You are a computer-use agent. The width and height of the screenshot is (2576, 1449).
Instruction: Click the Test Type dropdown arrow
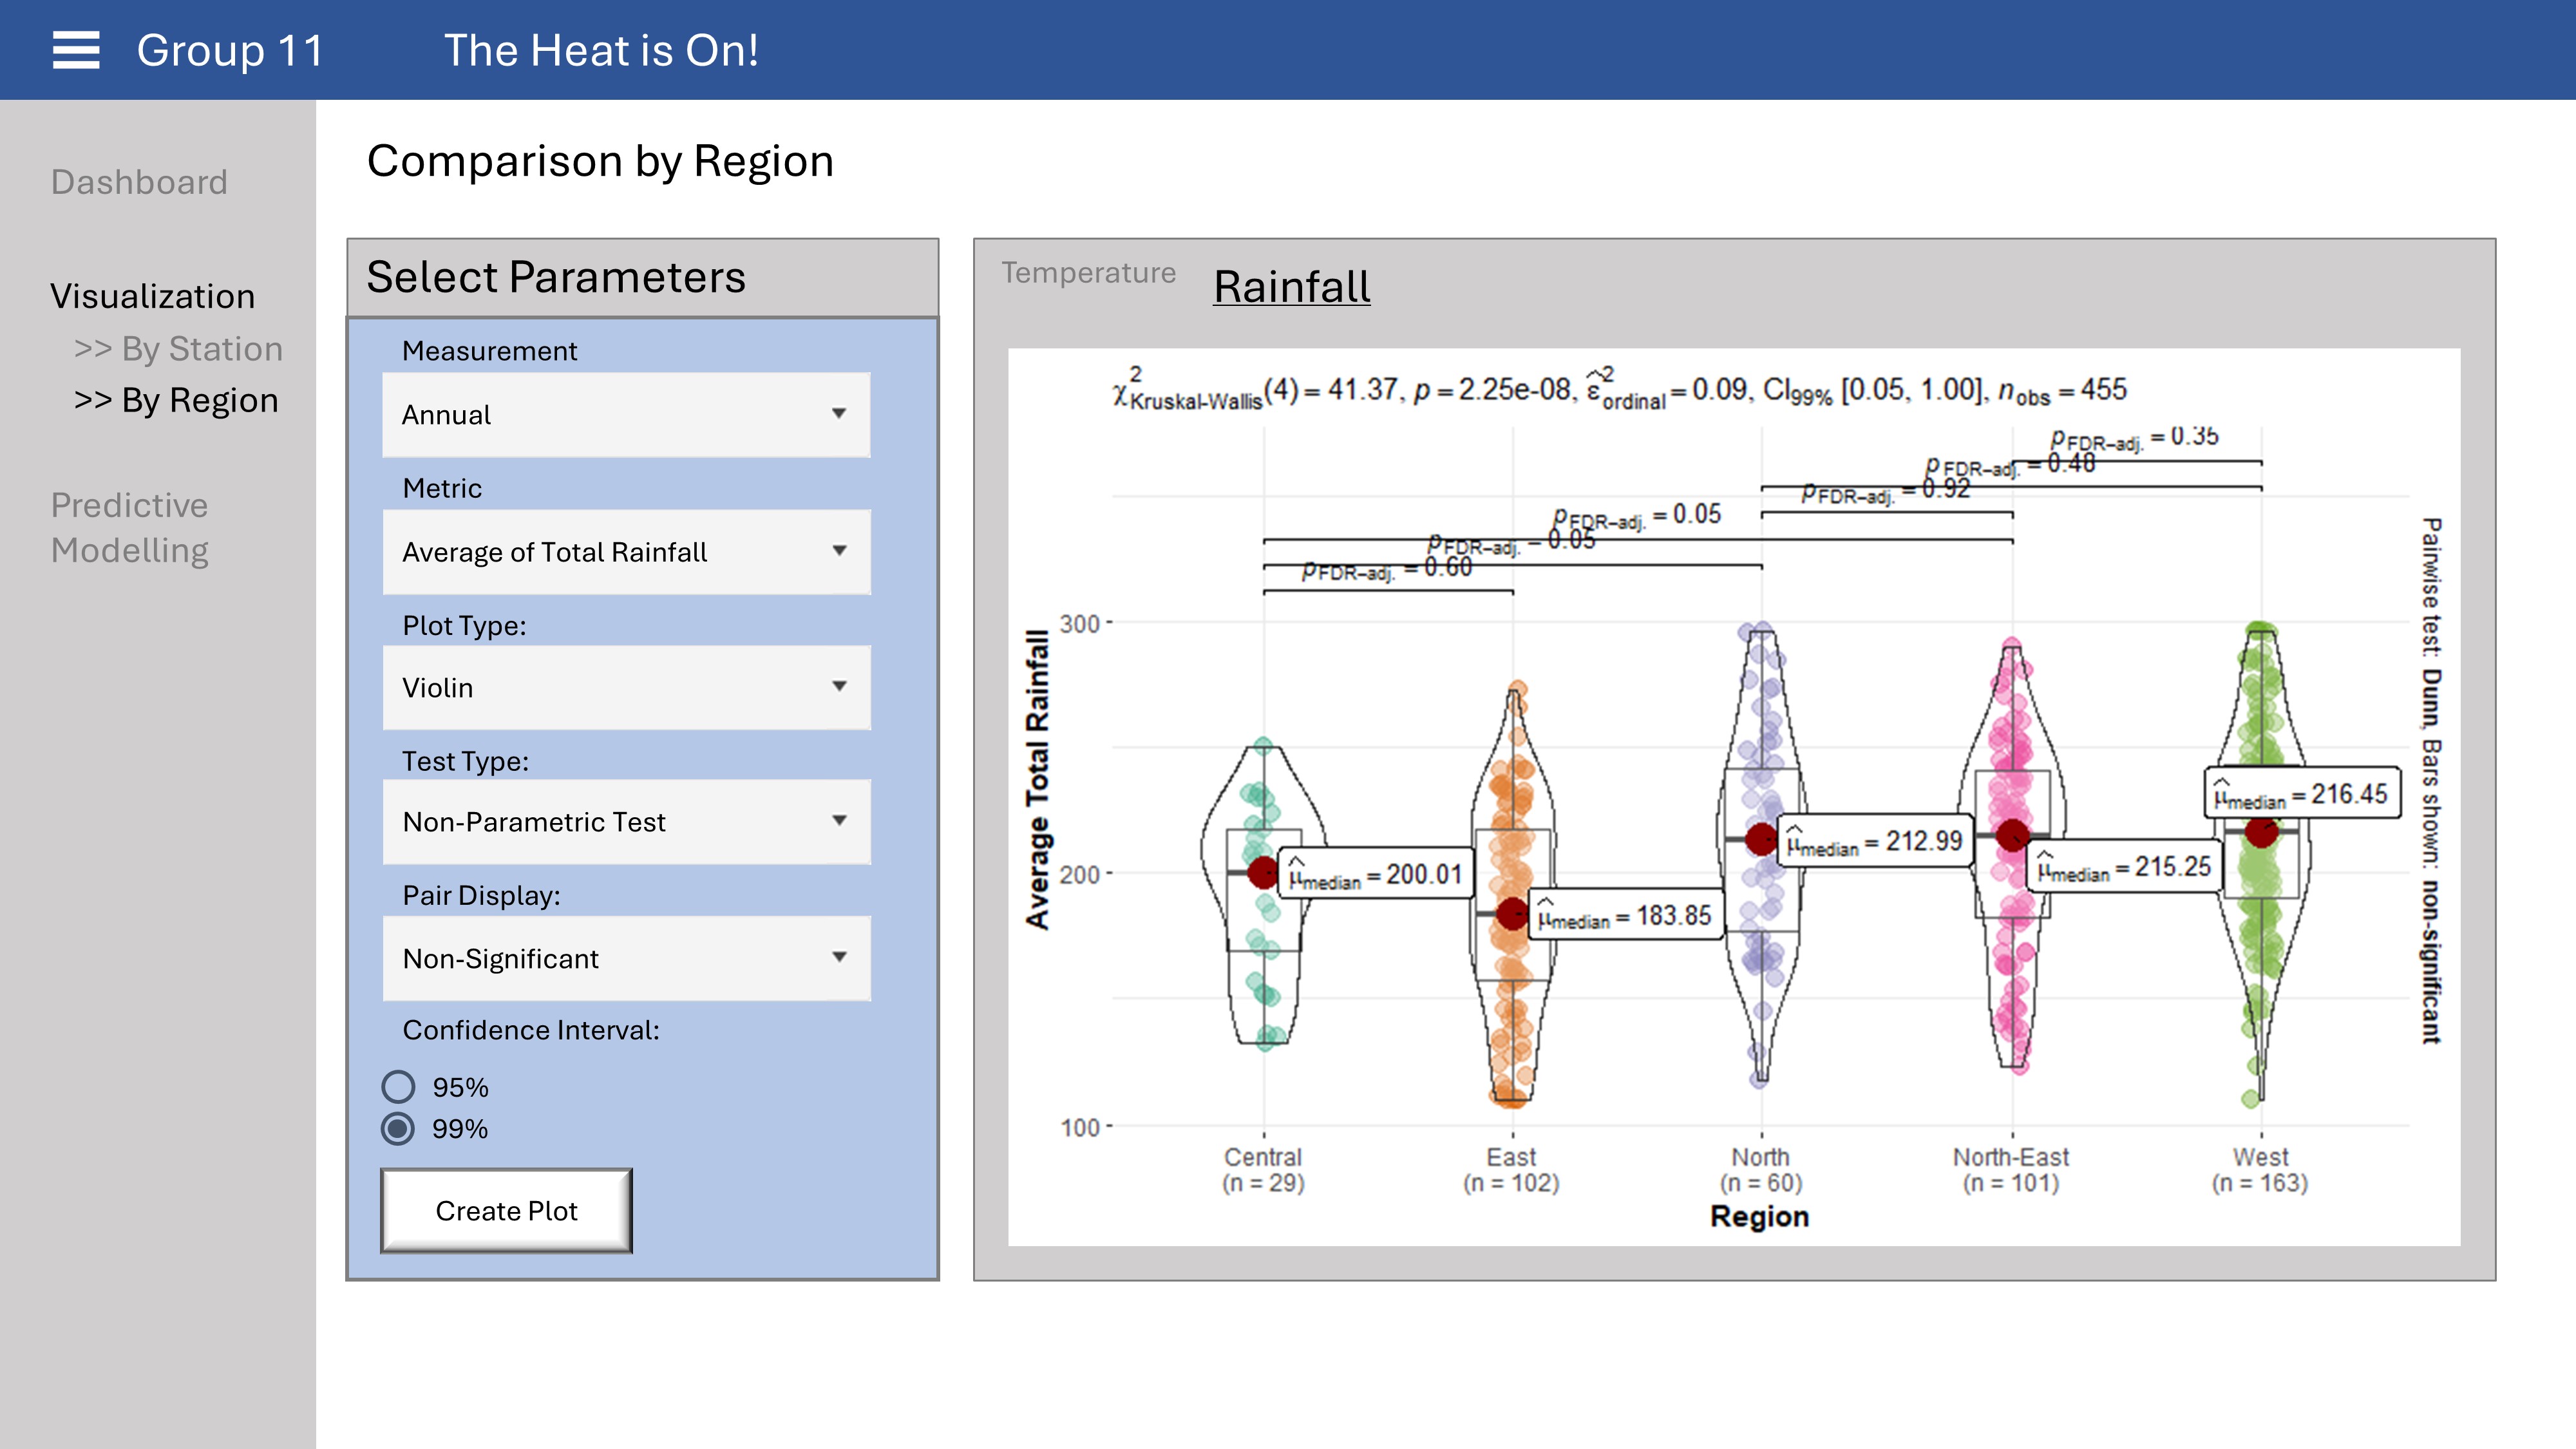tap(839, 821)
